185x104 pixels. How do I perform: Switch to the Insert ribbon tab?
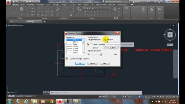point(22,5)
